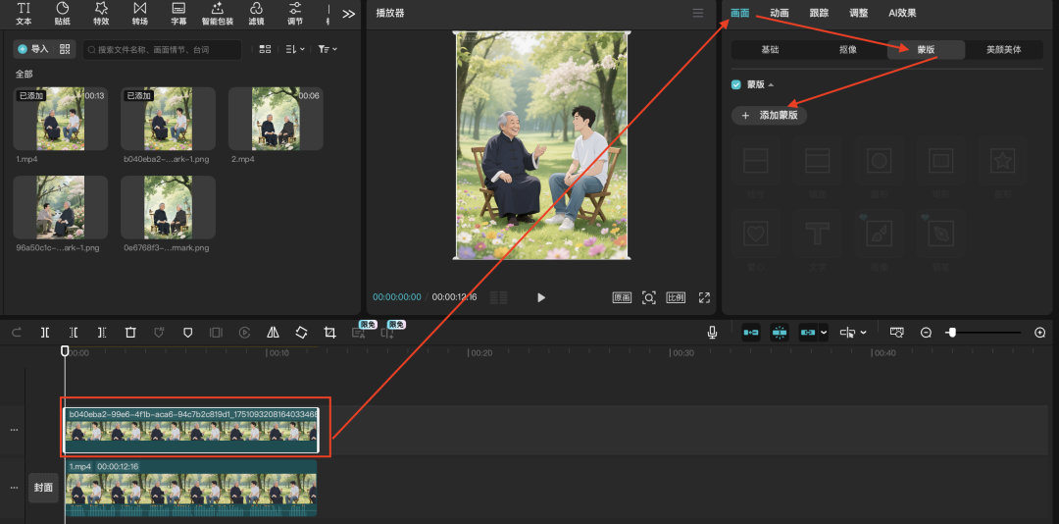Select the 2.mp4 media thumbnail
Viewport: 1059px width, 524px height.
(276, 119)
